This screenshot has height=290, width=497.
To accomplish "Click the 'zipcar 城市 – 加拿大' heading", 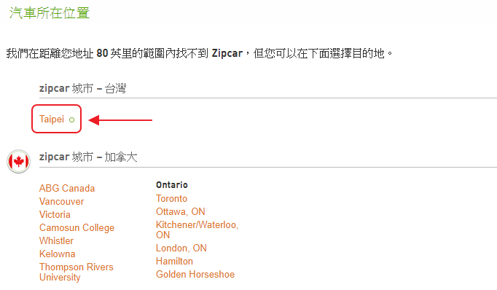I will 88,157.
